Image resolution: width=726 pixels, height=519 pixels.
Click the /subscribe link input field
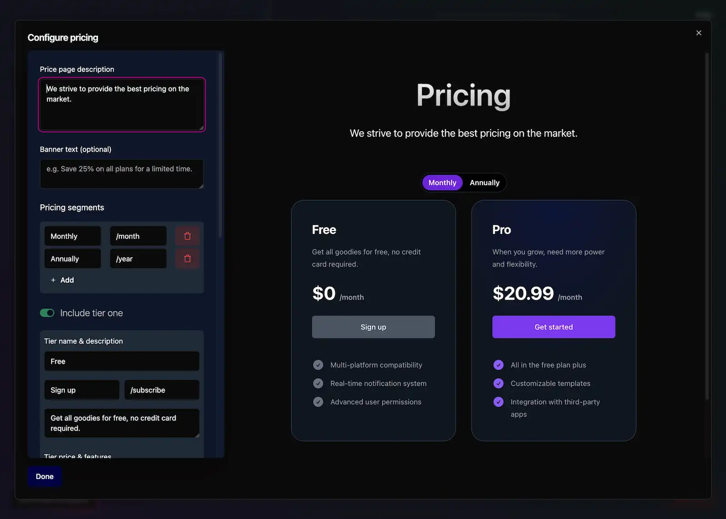tap(162, 390)
